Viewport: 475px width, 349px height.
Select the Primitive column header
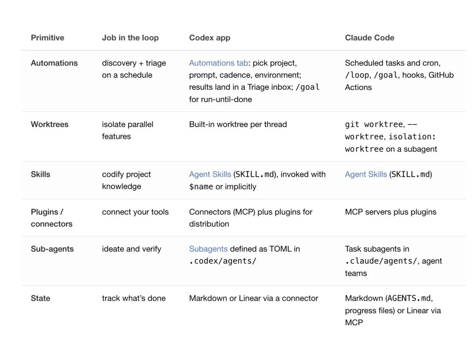pos(47,38)
